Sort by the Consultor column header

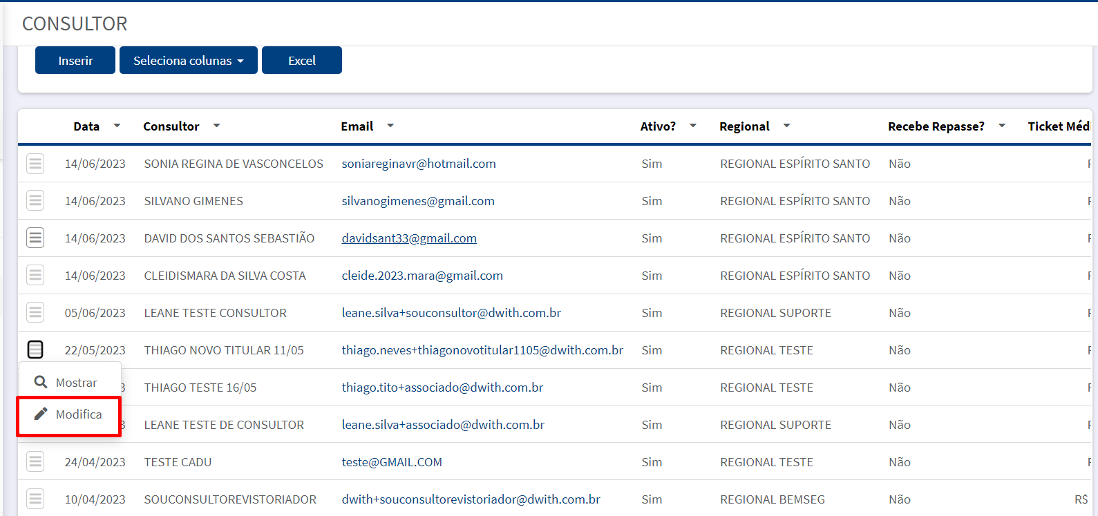[x=171, y=126]
